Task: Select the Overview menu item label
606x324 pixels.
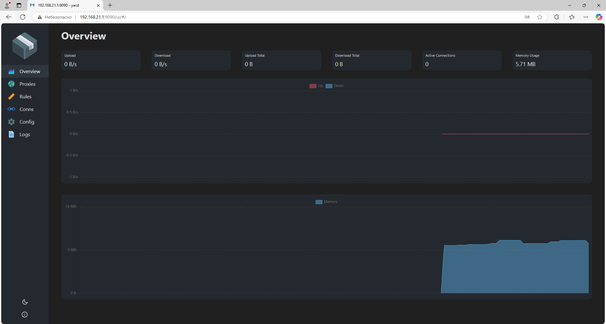Action: (x=30, y=71)
